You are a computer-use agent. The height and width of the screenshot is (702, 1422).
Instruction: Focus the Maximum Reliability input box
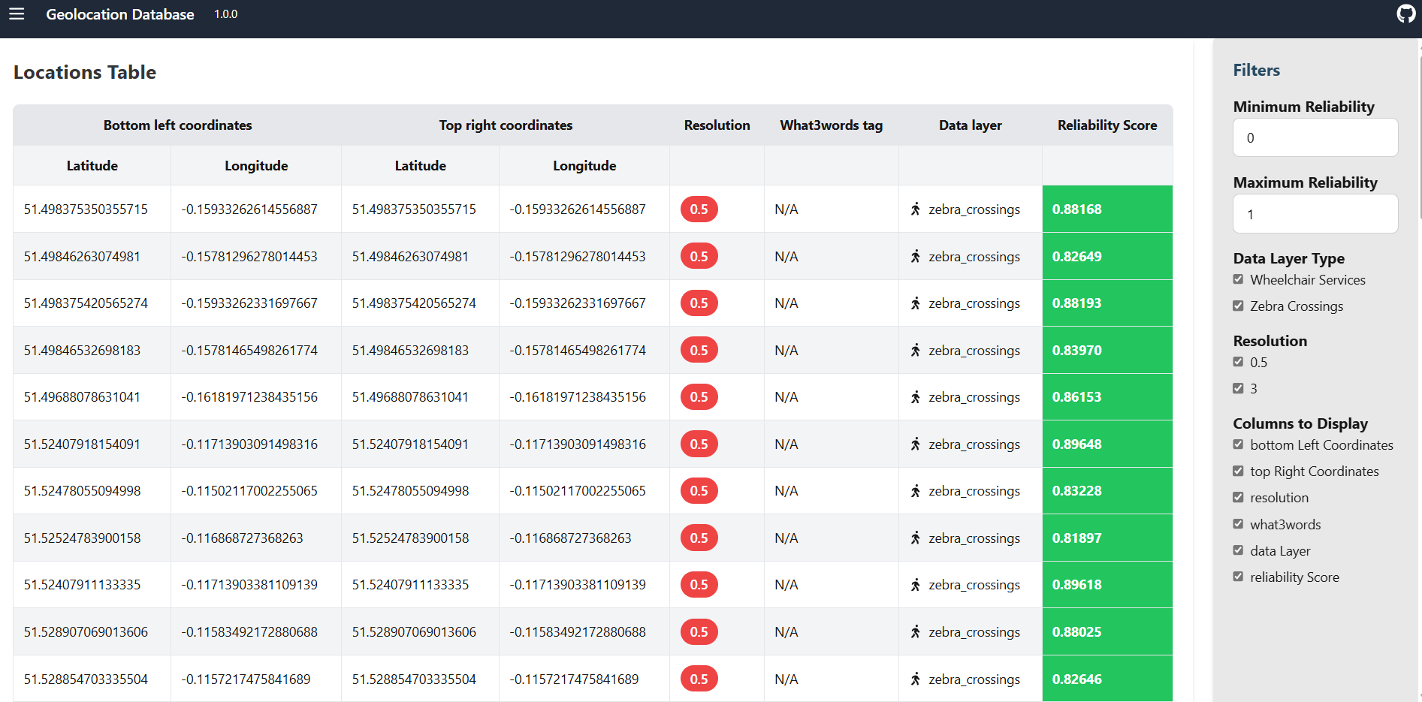[1315, 215]
